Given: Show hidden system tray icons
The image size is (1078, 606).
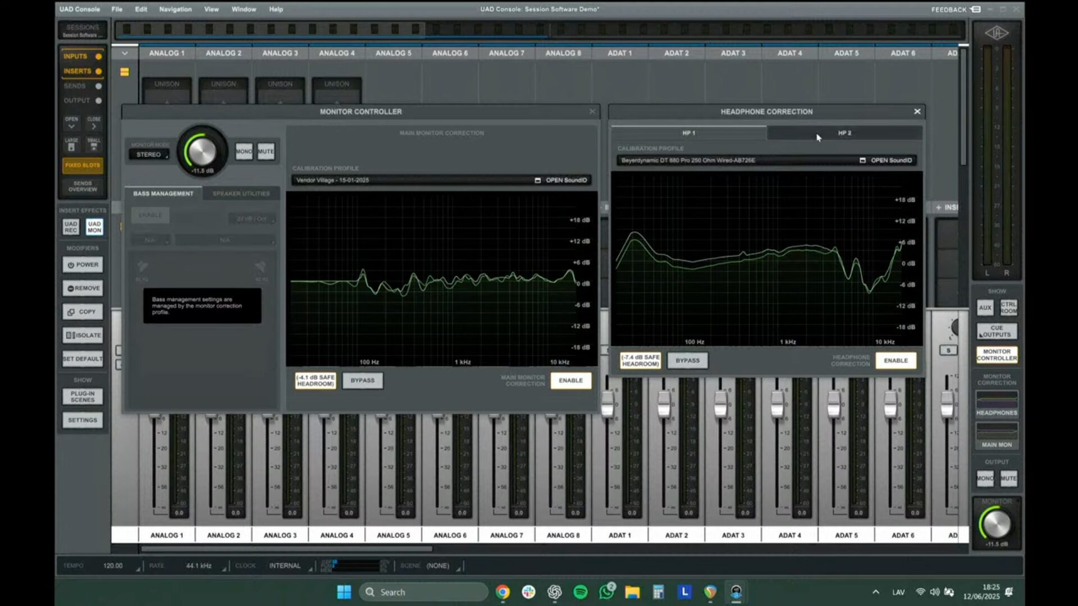Looking at the screenshot, I should point(875,592).
